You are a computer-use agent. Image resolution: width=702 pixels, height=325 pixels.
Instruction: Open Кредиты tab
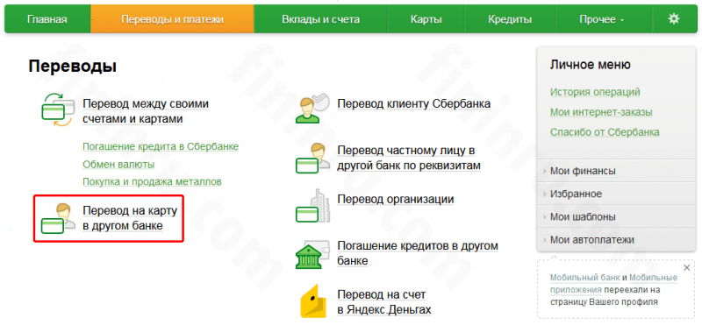pyautogui.click(x=510, y=19)
